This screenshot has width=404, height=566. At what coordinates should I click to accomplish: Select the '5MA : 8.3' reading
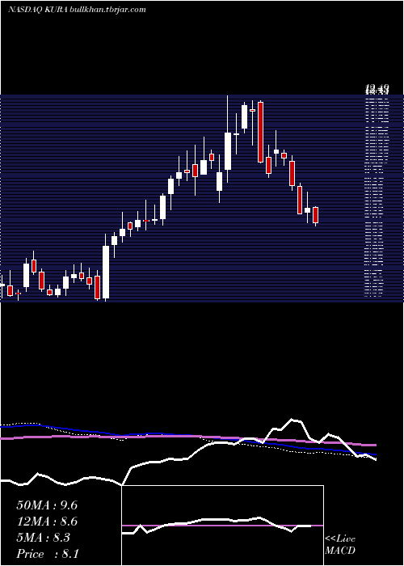pyautogui.click(x=44, y=538)
